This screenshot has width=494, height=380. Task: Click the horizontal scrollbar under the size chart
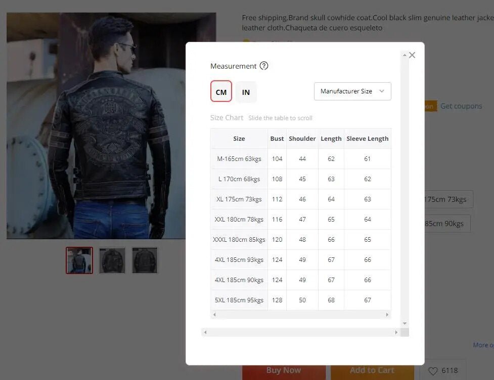[x=301, y=333]
